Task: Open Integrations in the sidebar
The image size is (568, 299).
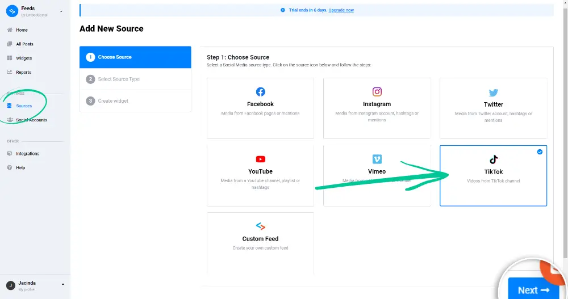Action: point(27,154)
